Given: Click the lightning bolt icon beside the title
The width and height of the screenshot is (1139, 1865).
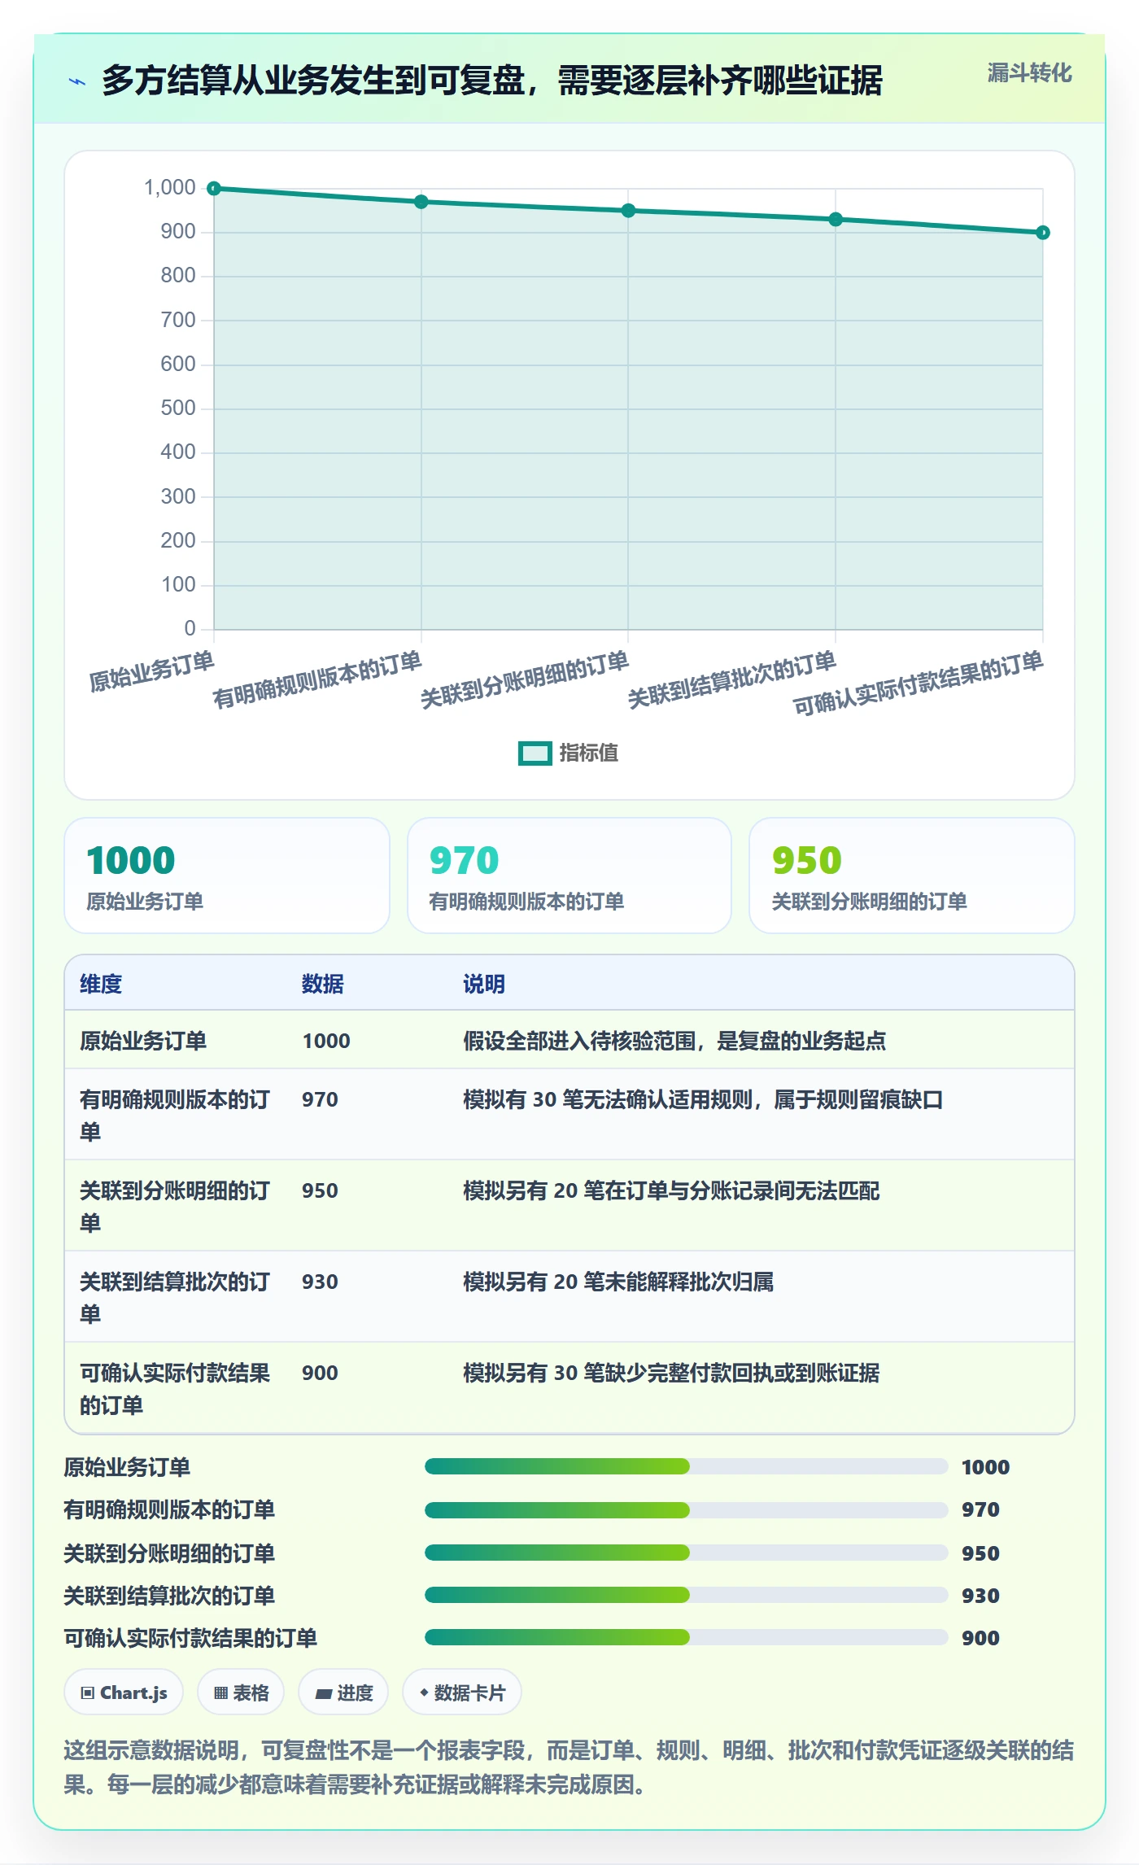Looking at the screenshot, I should pos(77,81).
